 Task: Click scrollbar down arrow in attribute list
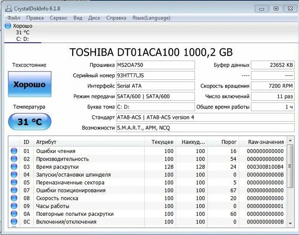point(290,223)
